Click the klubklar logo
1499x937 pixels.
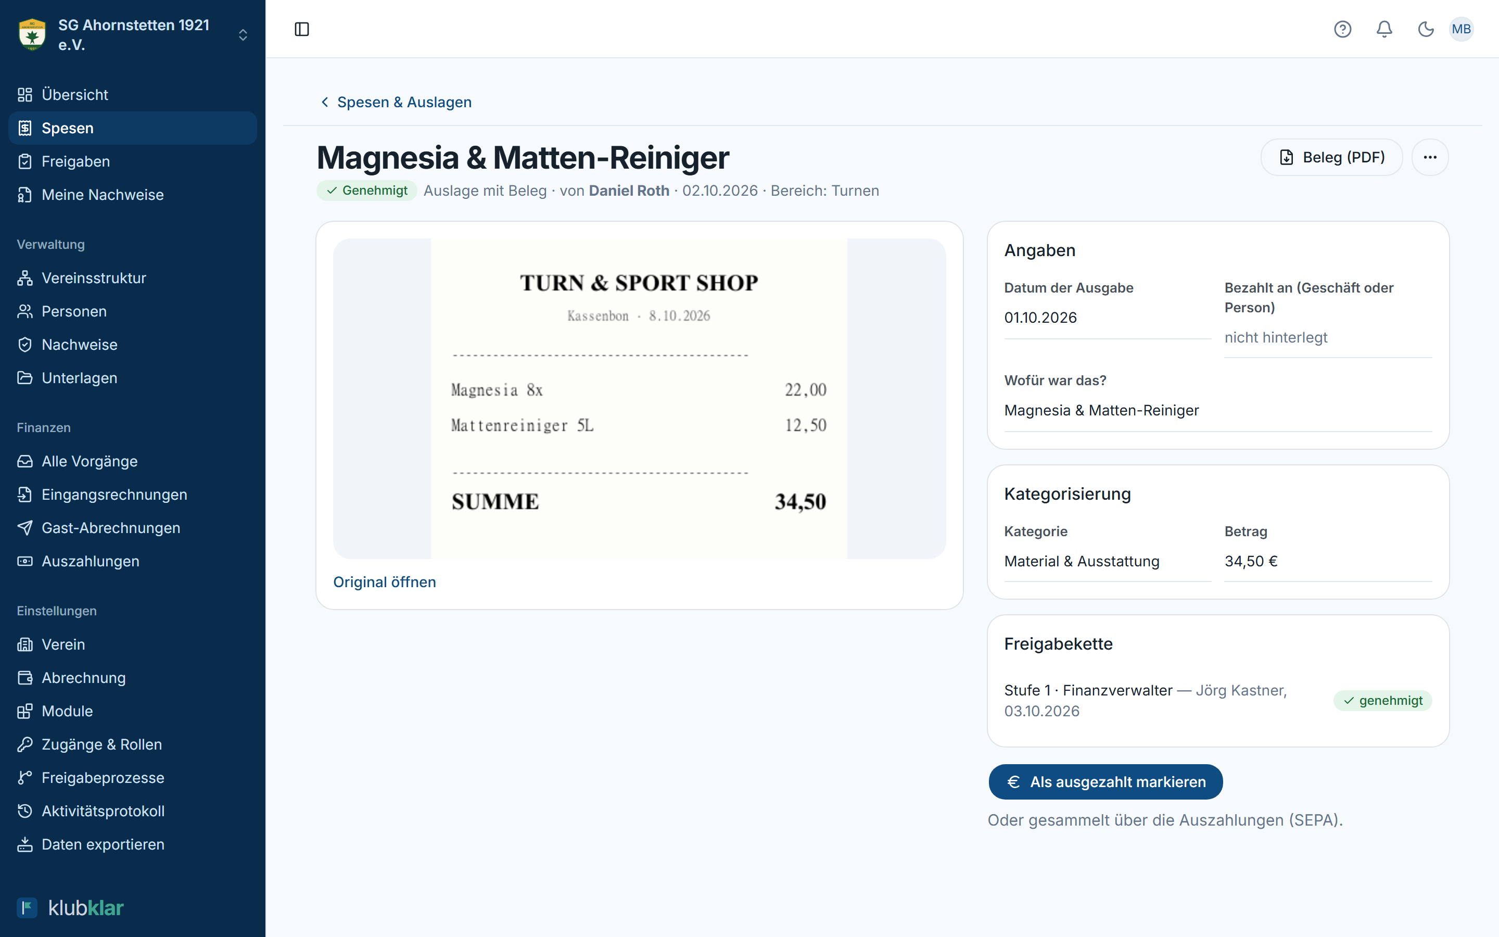tap(70, 908)
